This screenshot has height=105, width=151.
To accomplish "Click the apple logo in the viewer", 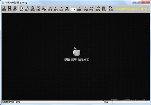I will pos(77,52).
